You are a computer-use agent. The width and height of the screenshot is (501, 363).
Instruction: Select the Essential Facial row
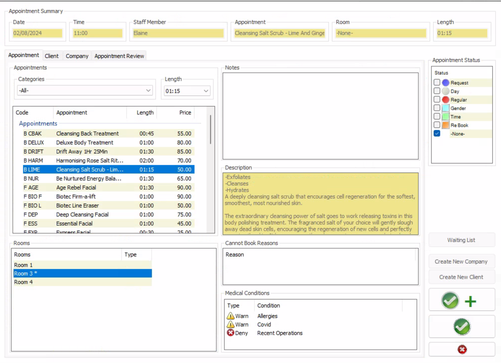109,223
